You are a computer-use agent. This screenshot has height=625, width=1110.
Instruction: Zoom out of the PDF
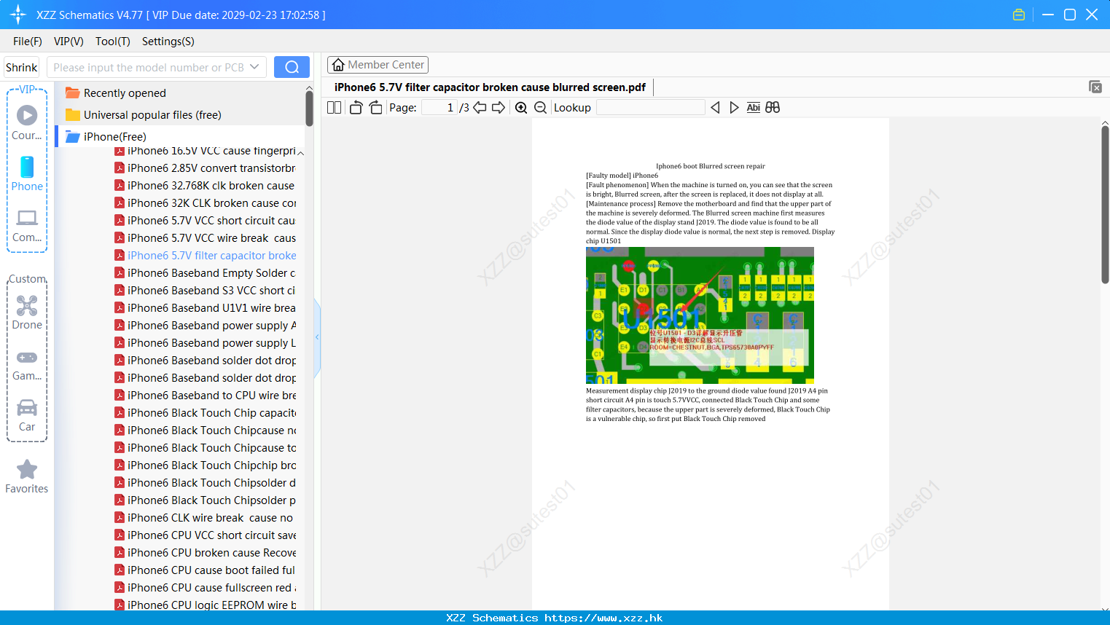541,108
